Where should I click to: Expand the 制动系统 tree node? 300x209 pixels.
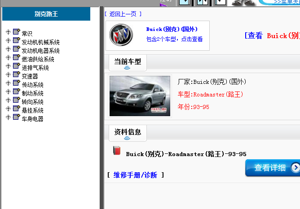pyautogui.click(x=8, y=91)
